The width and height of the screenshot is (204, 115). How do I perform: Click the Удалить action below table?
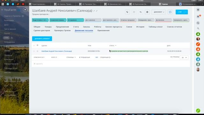pyautogui.click(x=38, y=64)
